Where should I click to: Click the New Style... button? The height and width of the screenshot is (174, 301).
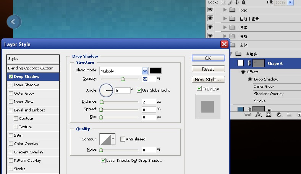point(208,79)
